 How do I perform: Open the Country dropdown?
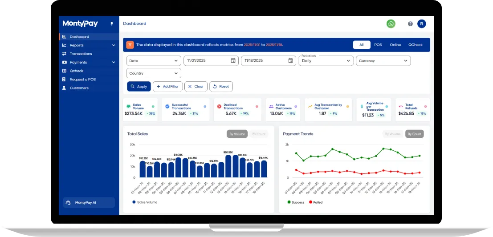click(154, 73)
